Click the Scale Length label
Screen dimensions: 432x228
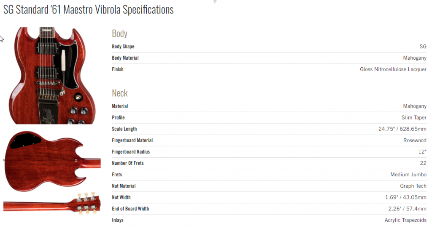pyautogui.click(x=124, y=129)
